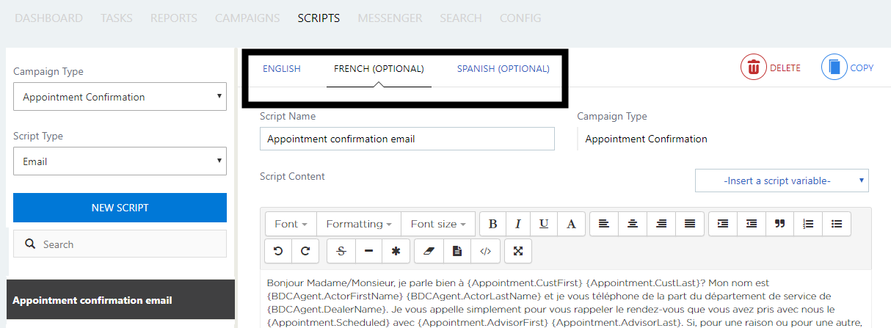The height and width of the screenshot is (328, 891).
Task: Switch to HTML source code view
Action: coord(485,251)
